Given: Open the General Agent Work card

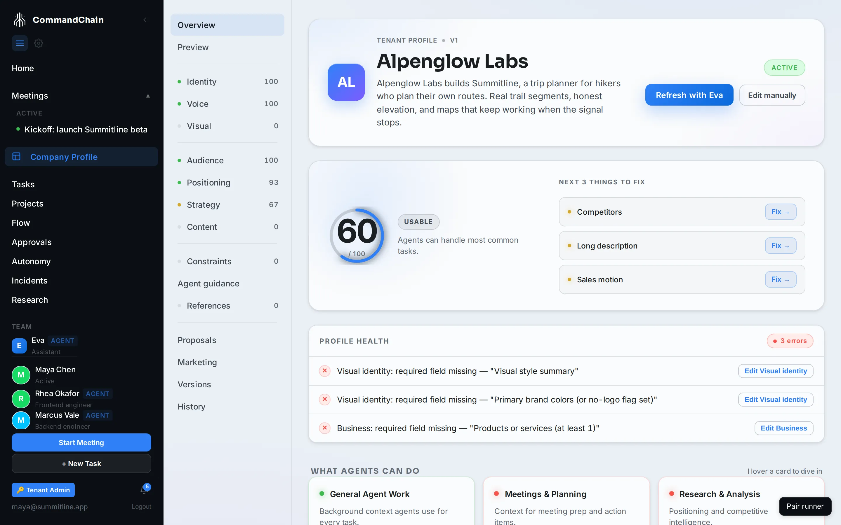Looking at the screenshot, I should click(392, 501).
